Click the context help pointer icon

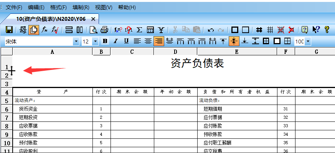(x=316, y=30)
